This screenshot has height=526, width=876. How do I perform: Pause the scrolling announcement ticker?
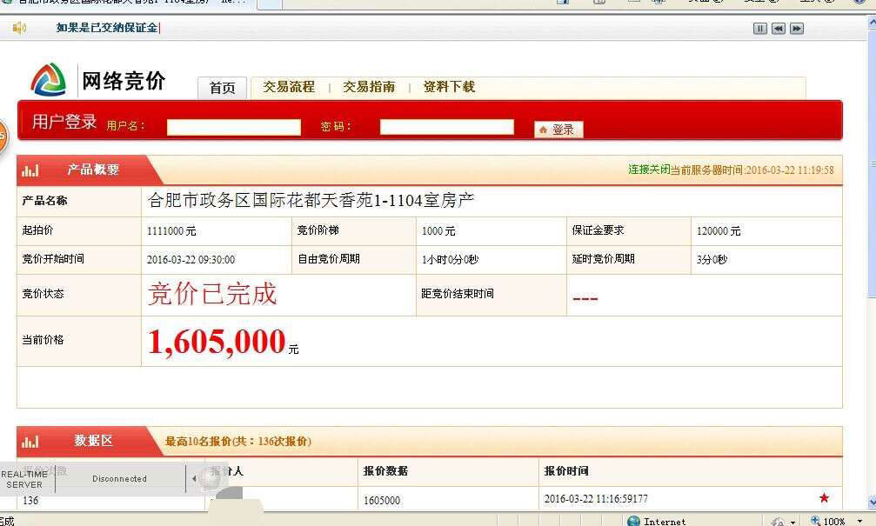pyautogui.click(x=760, y=28)
